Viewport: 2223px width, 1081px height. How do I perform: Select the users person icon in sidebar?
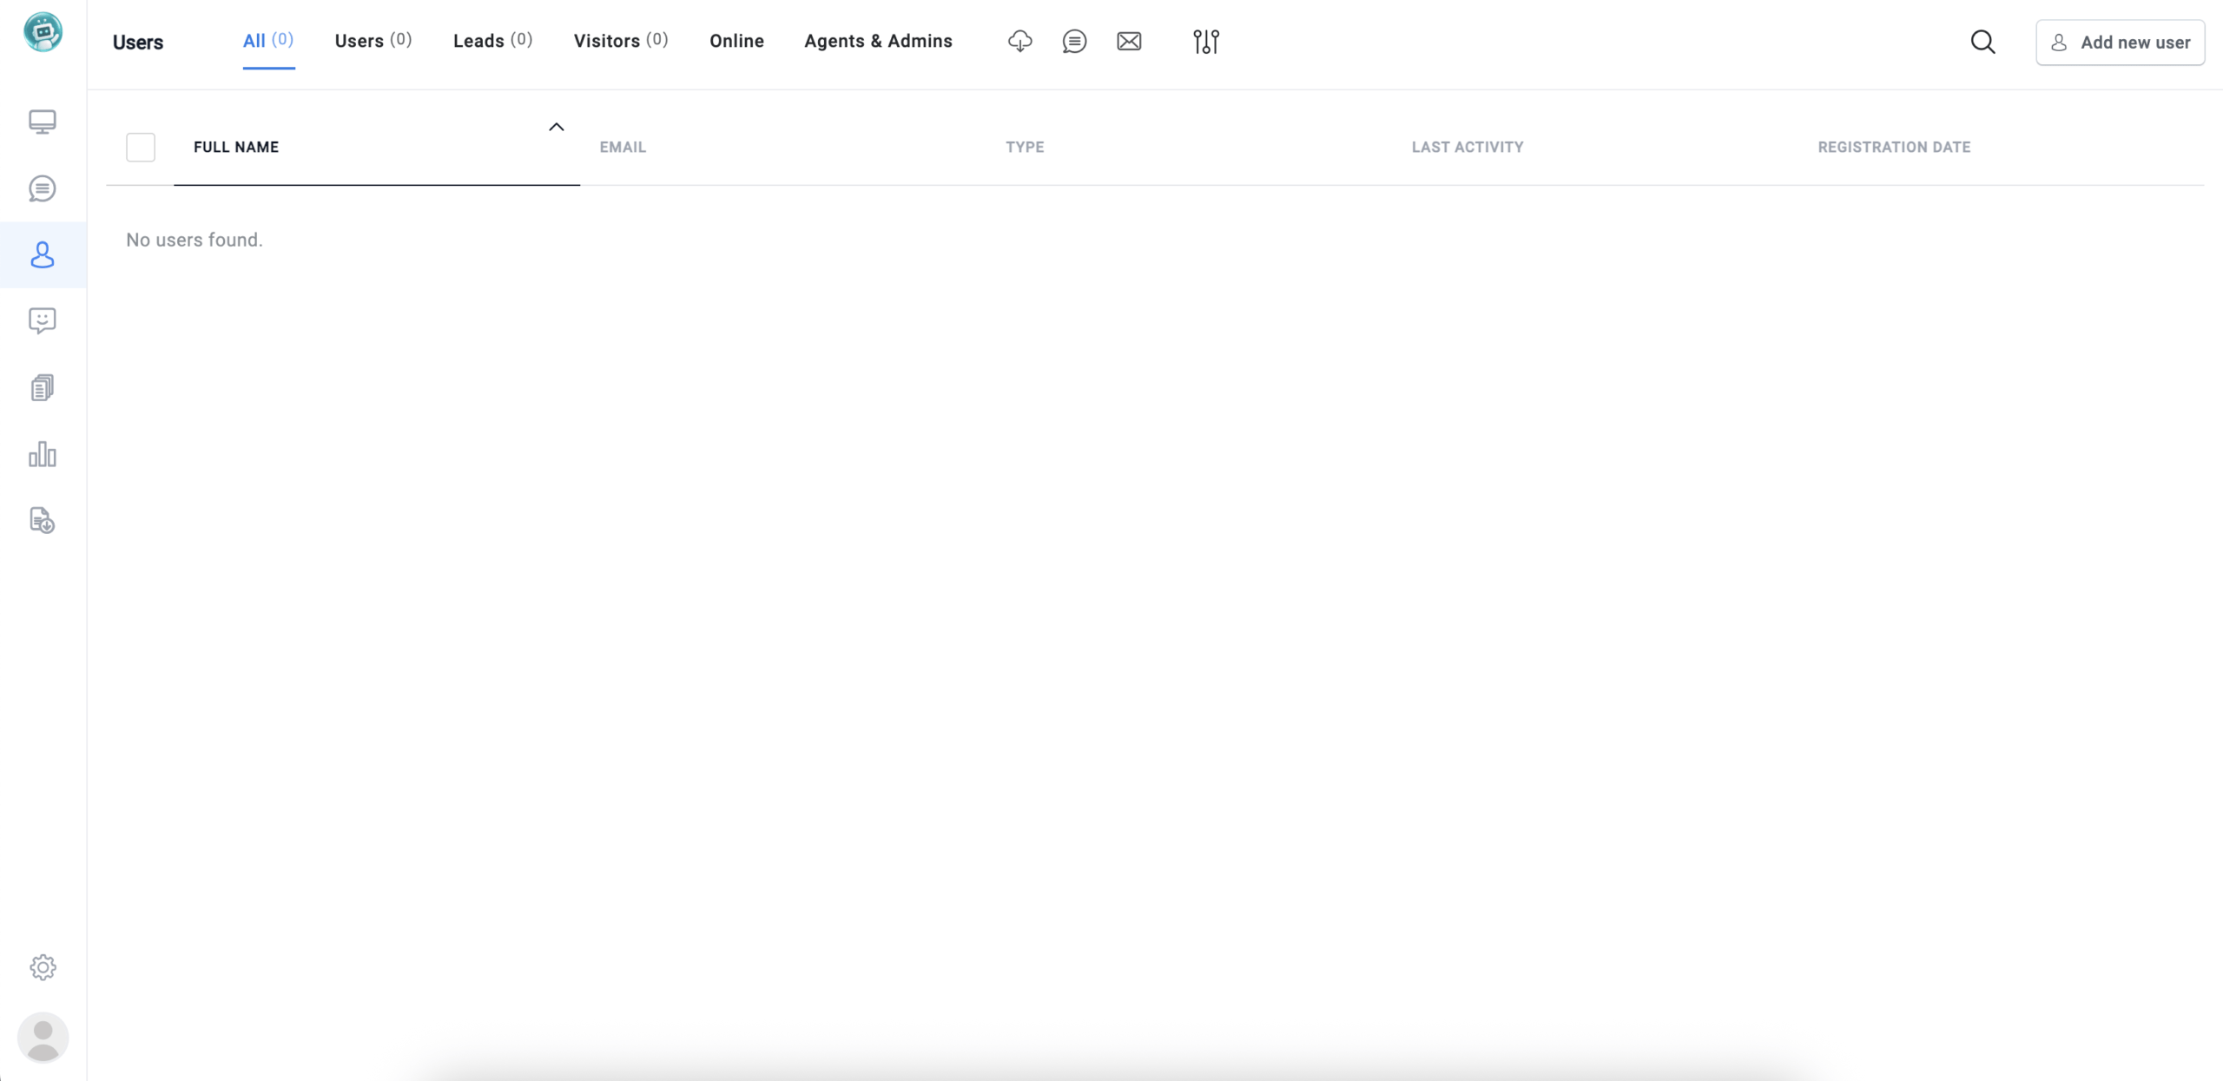pyautogui.click(x=43, y=254)
